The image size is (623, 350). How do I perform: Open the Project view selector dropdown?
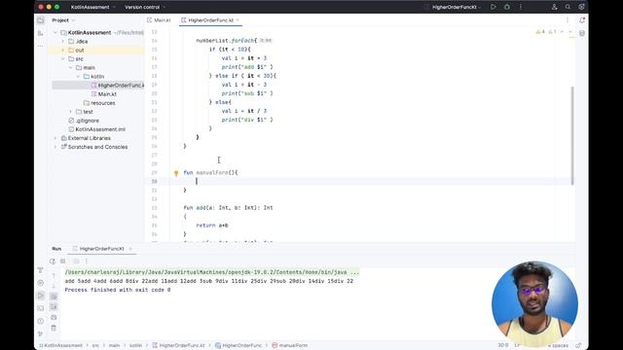tap(63, 20)
